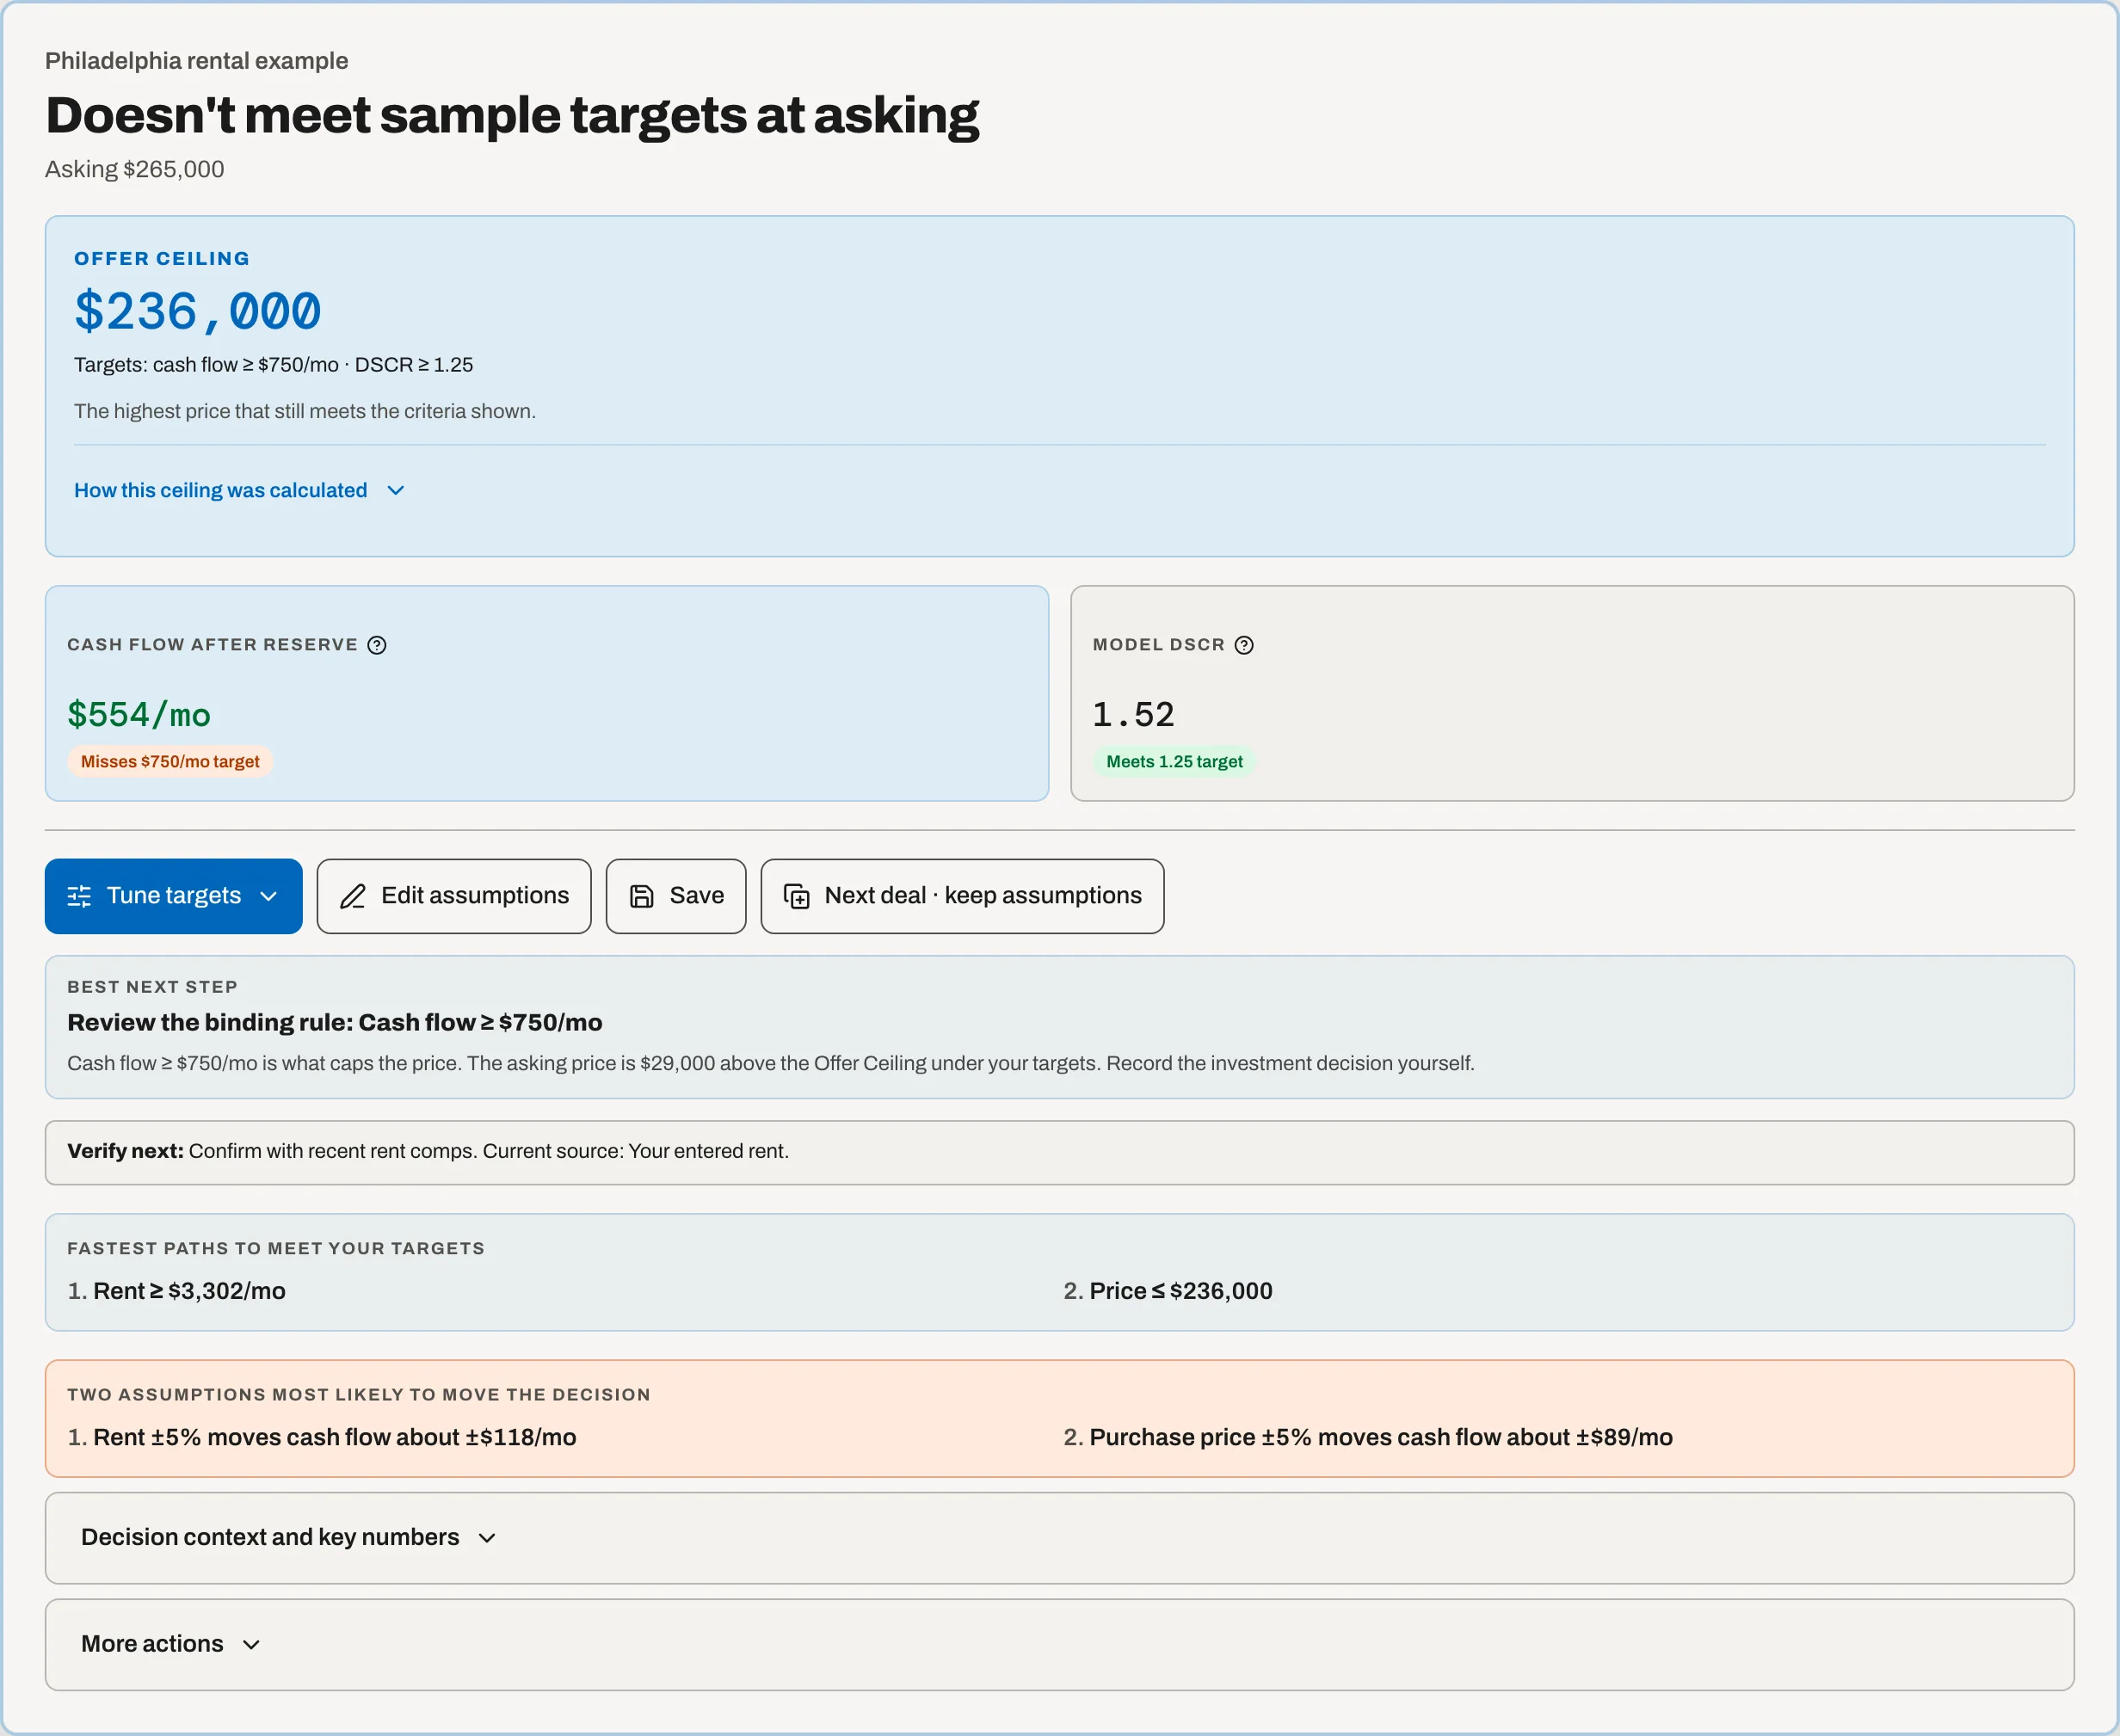The image size is (2120, 1736).
Task: Click the Offer Ceiling label
Action: 162,258
